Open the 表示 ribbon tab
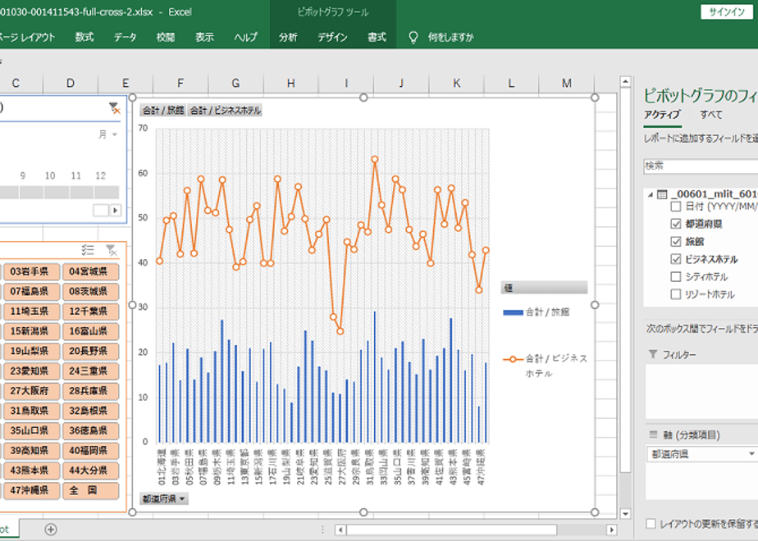The image size is (758, 541). click(204, 37)
